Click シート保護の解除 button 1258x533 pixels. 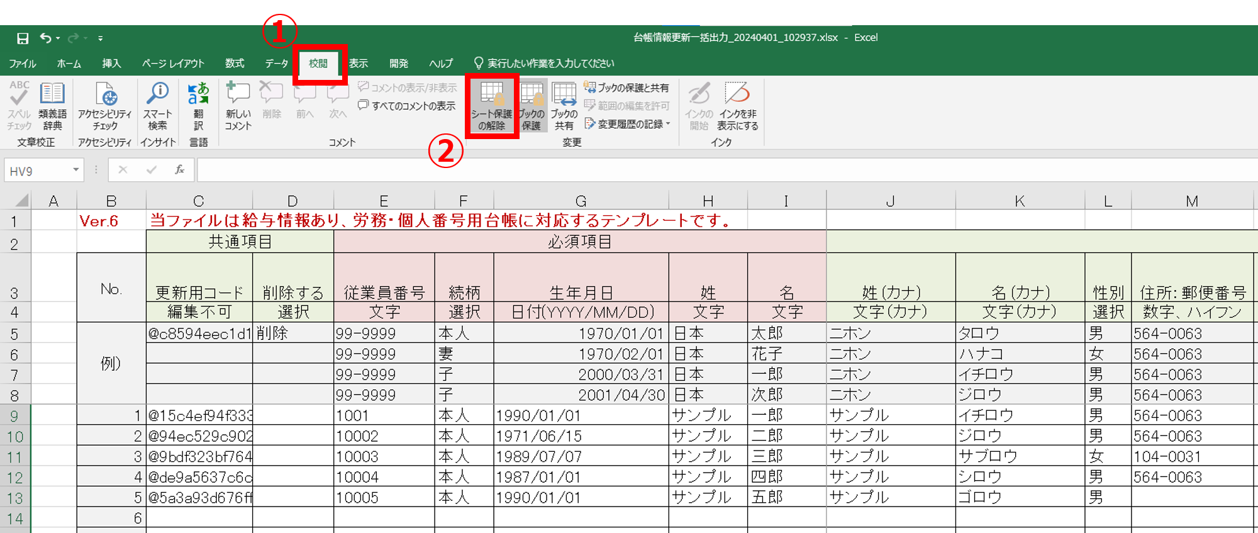coord(492,106)
